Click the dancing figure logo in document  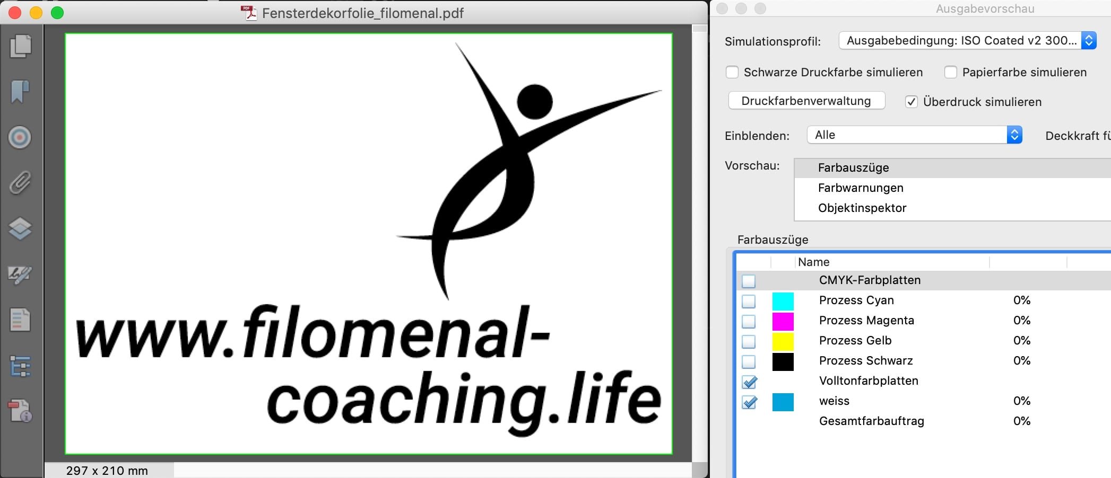pos(529,172)
